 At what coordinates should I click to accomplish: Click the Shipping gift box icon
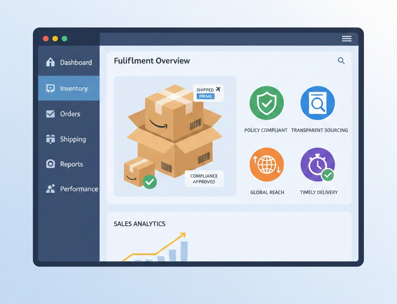click(50, 139)
